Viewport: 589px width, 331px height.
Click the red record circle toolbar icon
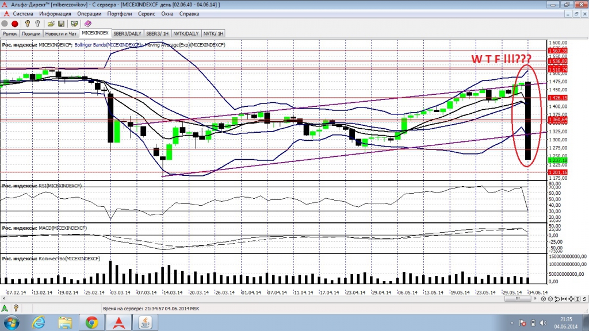[x=15, y=24]
